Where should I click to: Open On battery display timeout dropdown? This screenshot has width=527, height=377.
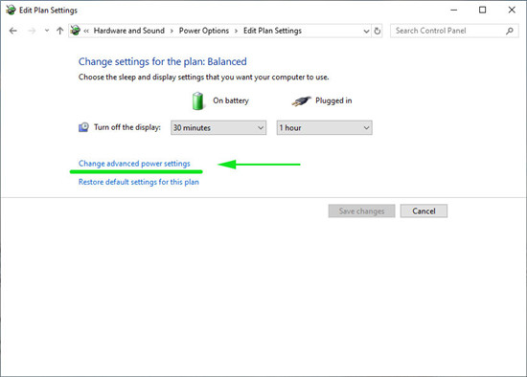tap(218, 128)
